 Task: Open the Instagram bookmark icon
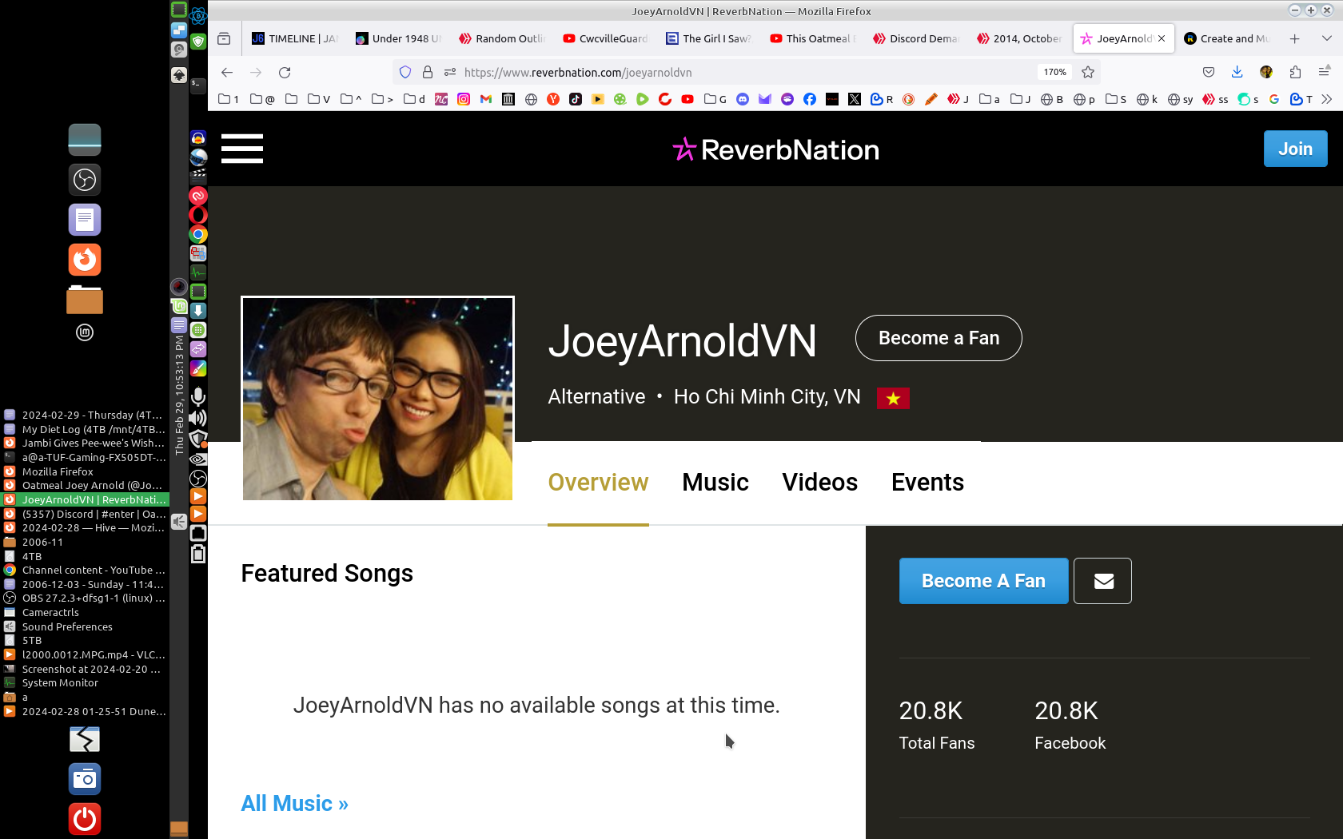point(464,99)
